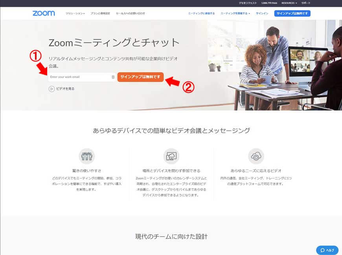Click the play icon beside ビデオを見る
Image resolution: width=342 pixels, height=255 pixels.
coord(51,89)
